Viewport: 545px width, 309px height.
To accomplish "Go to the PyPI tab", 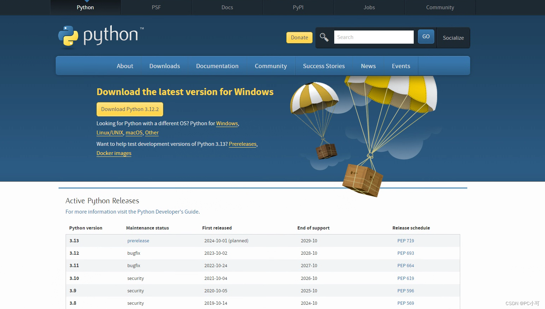I will point(298,7).
